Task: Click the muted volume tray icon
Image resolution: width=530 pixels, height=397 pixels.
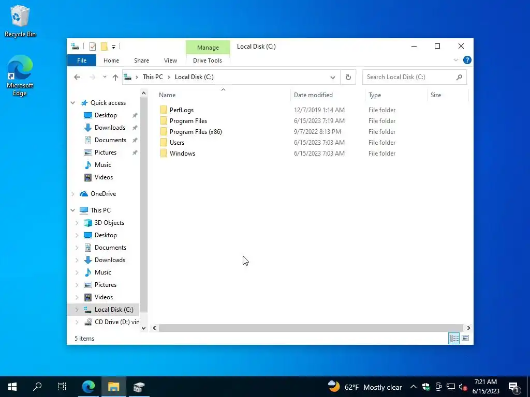Action: coord(463,387)
